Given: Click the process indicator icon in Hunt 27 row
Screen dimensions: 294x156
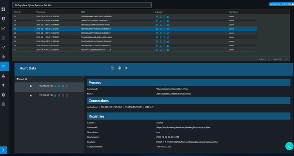Looking at the screenshot, I should (x=157, y=16).
